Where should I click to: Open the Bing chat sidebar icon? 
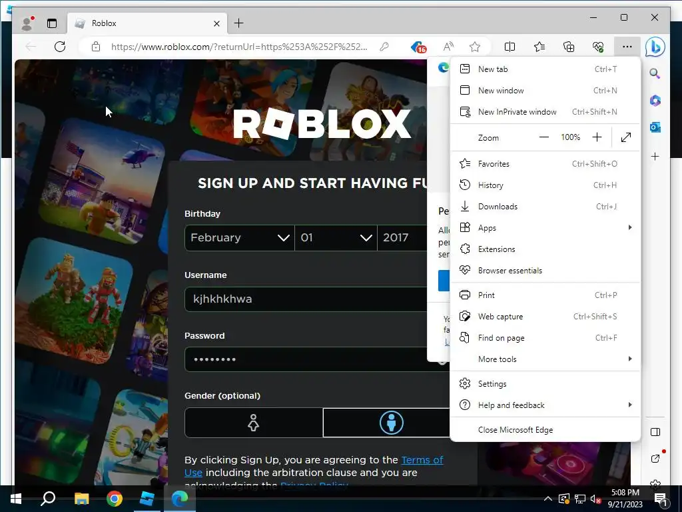point(655,47)
